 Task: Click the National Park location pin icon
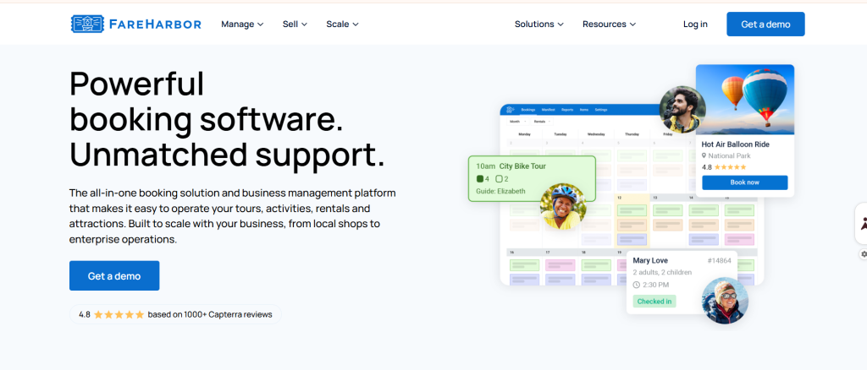[704, 156]
